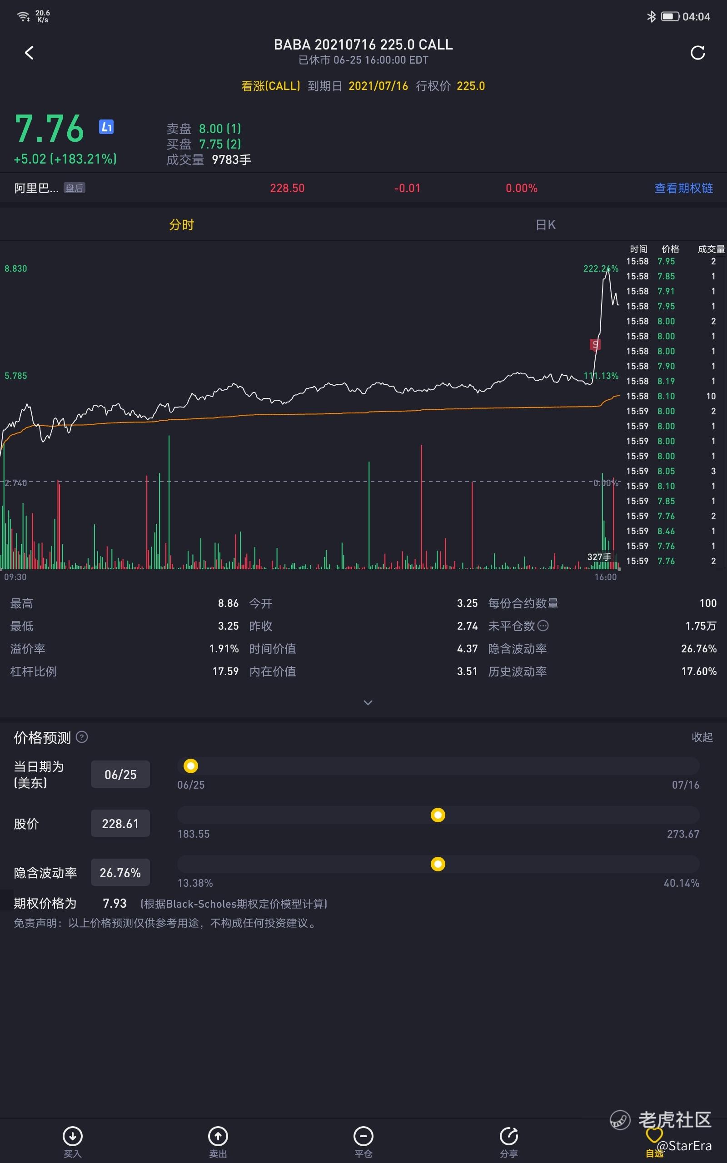Tap the 期权价格为 7.93 result

[115, 904]
